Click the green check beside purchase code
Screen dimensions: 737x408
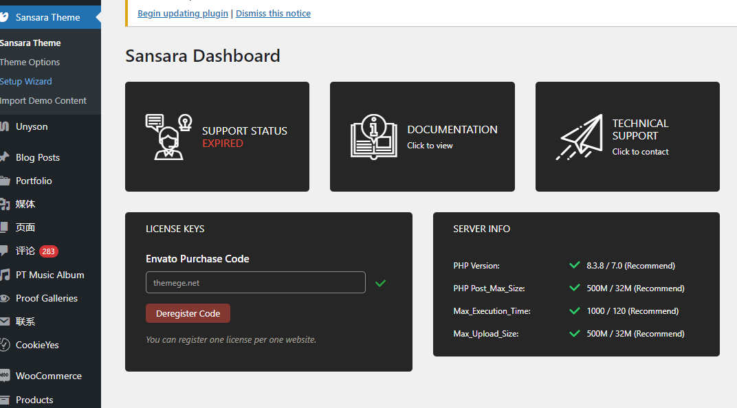[381, 283]
